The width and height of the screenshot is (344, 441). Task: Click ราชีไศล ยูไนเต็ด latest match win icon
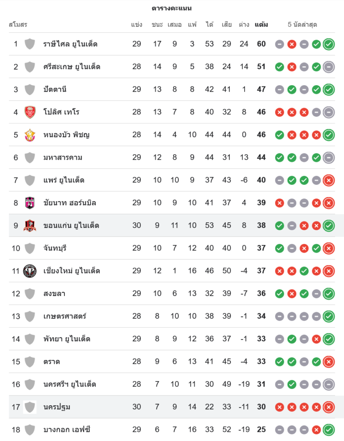point(329,44)
